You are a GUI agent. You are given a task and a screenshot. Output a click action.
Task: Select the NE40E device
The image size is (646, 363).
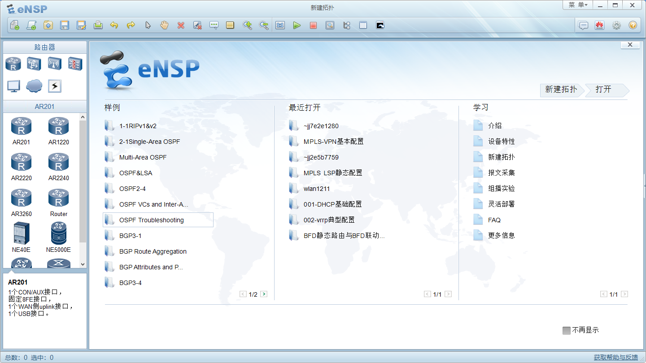(21, 238)
